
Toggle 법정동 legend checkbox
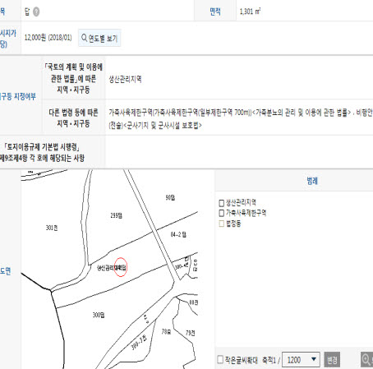click(222, 224)
